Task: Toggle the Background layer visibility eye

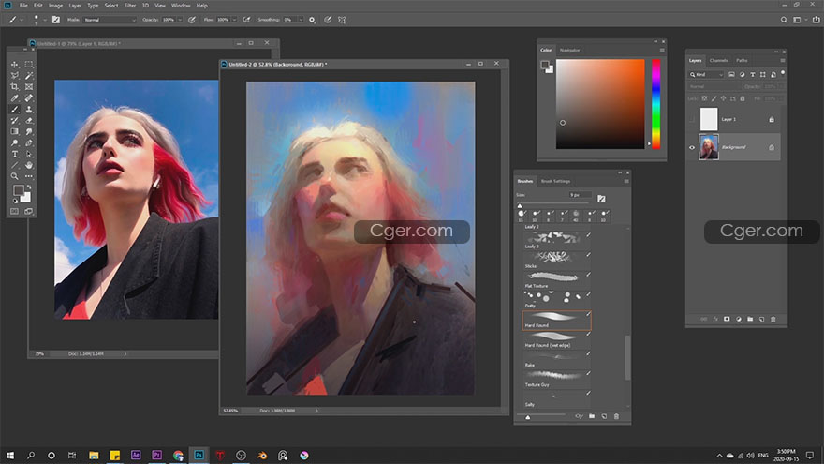Action: click(692, 147)
